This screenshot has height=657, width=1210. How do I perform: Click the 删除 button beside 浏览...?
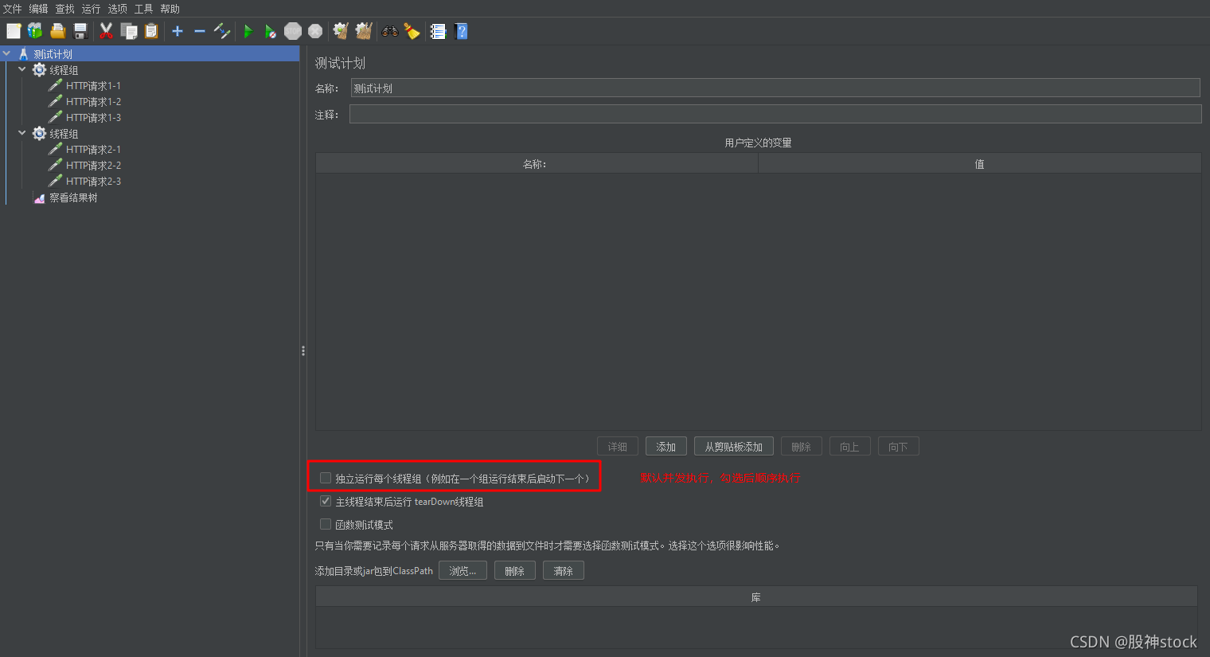[515, 571]
